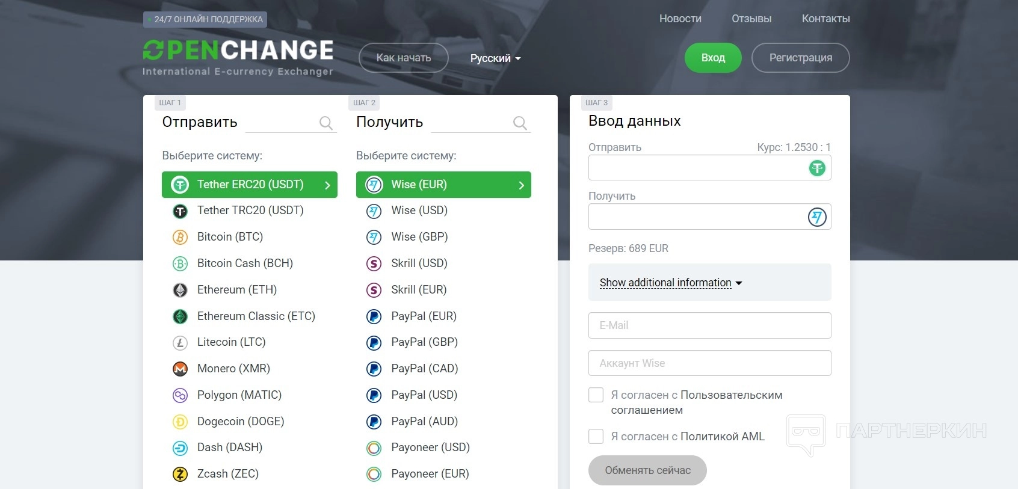Screen dimensions: 1018x489
Task: Click the Litecoin (LTC) icon
Action: [180, 342]
